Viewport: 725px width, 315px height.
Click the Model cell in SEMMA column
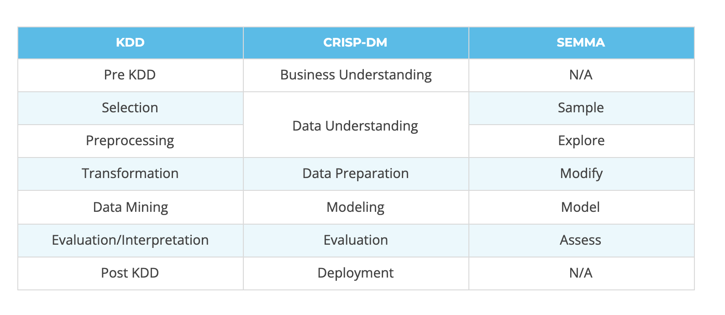(x=580, y=207)
